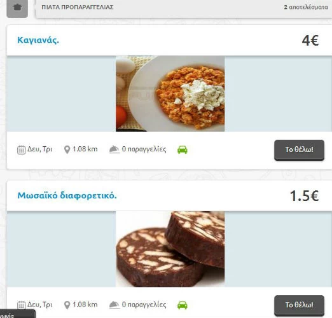The image size is (332, 318).
Task: Open the Καγιανάς dish title link
Action: point(38,40)
